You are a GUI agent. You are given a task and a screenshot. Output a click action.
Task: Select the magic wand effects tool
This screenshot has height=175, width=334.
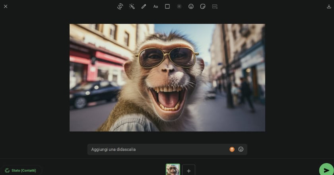click(132, 6)
